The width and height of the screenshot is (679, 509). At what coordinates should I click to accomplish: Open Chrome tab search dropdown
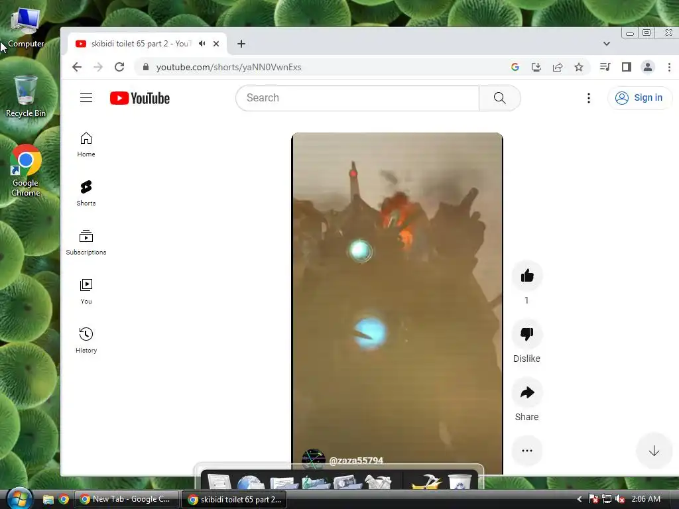tap(607, 44)
